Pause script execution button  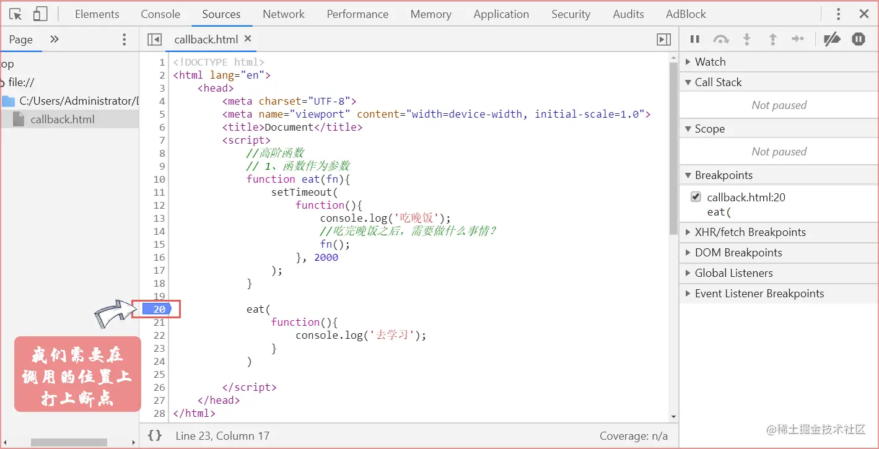pyautogui.click(x=695, y=39)
